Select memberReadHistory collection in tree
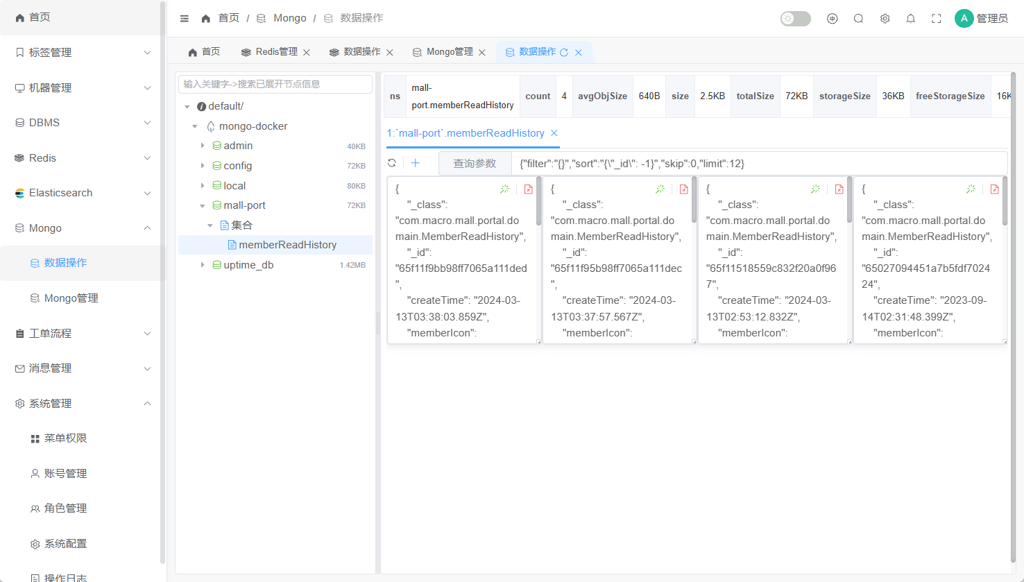Screen dimensions: 1024x582 pyautogui.click(x=287, y=245)
